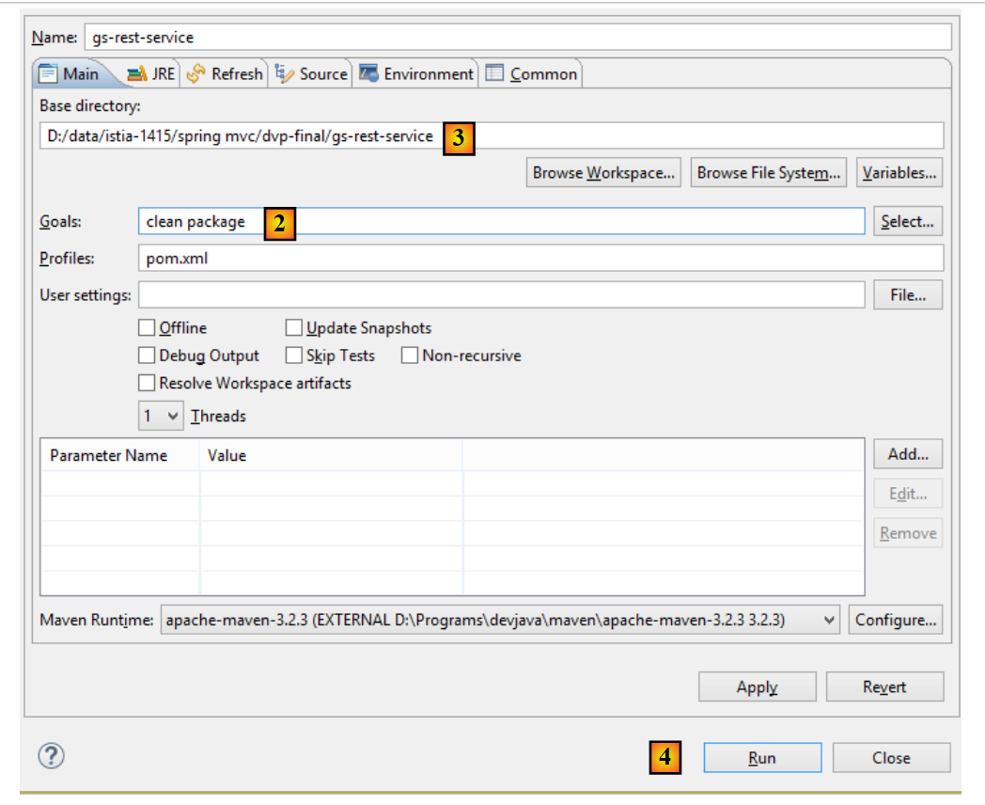985x805 pixels.
Task: Enable Debug Output option
Action: coord(147,355)
